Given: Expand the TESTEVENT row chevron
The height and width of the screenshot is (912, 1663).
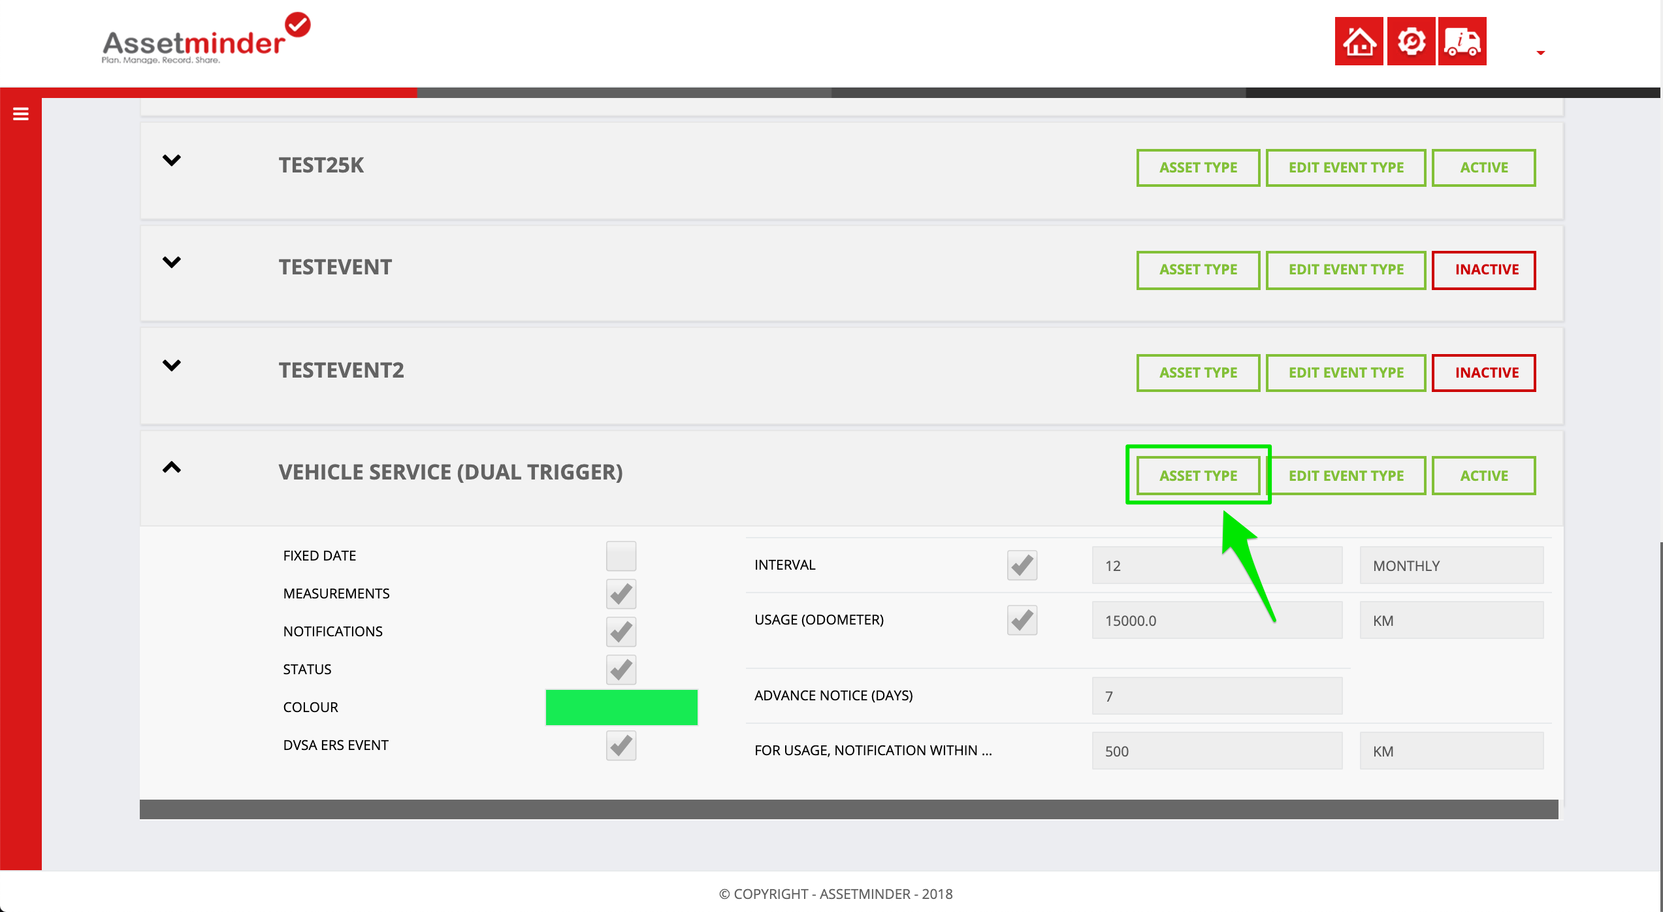Looking at the screenshot, I should 171,262.
